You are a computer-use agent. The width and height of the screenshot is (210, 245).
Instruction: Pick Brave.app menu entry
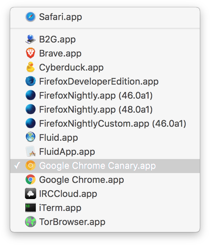(105, 53)
